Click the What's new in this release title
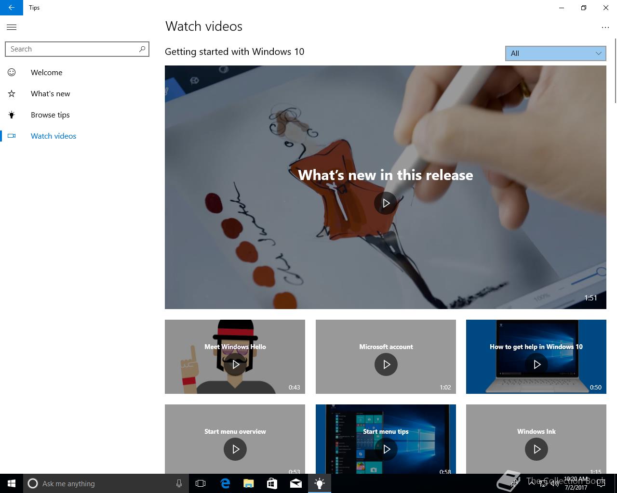The width and height of the screenshot is (617, 493). pyautogui.click(x=386, y=175)
